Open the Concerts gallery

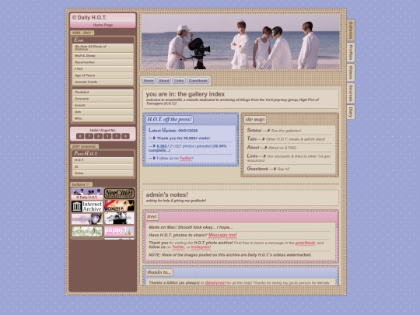103,99
